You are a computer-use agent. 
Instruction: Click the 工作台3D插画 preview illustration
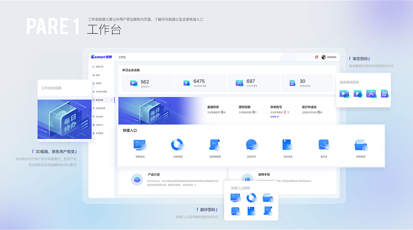(x=65, y=119)
